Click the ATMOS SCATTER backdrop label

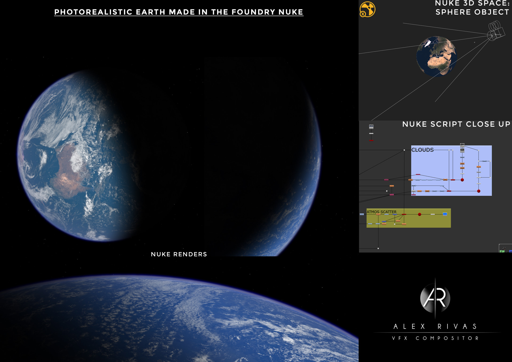[381, 212]
